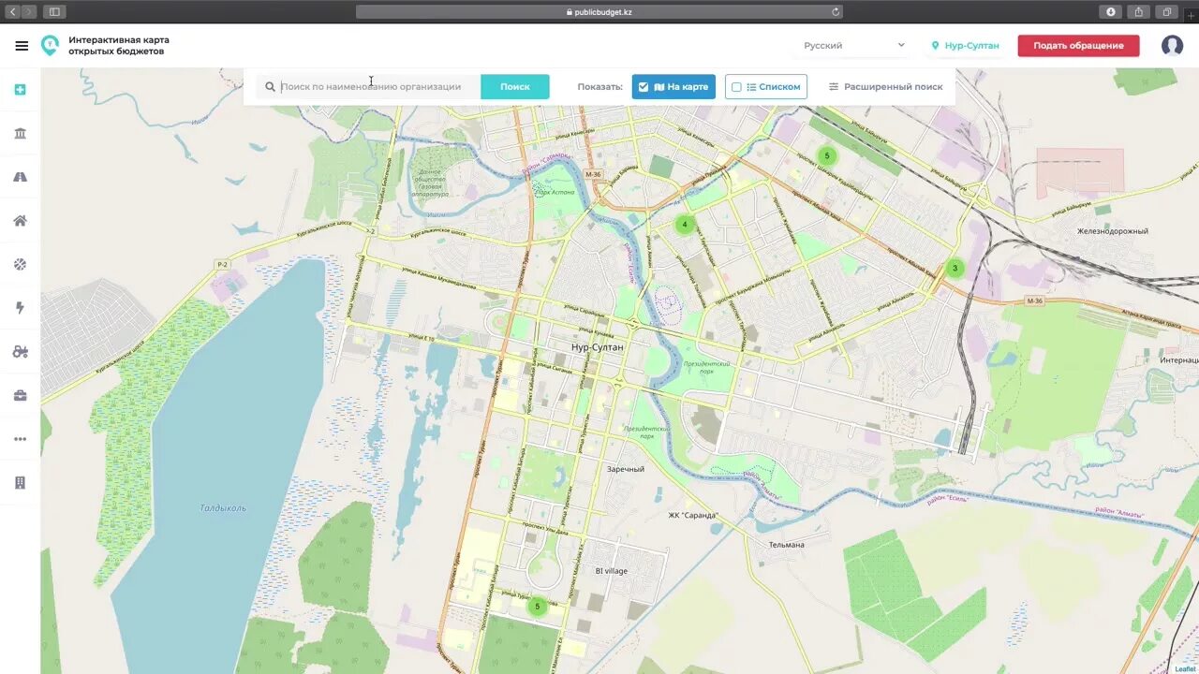
Task: Click the search magnifier icon
Action: tap(270, 87)
